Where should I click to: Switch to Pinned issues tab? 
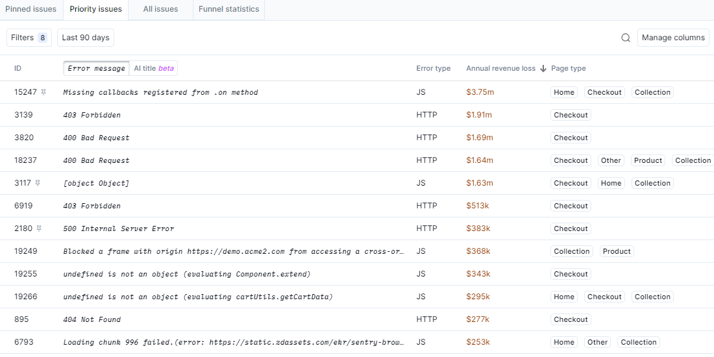tap(31, 9)
